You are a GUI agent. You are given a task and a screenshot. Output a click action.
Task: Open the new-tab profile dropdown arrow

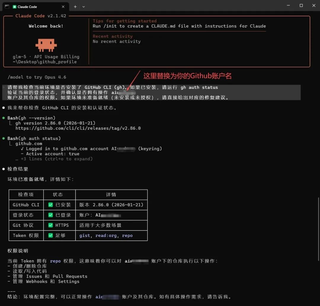coord(84,7)
